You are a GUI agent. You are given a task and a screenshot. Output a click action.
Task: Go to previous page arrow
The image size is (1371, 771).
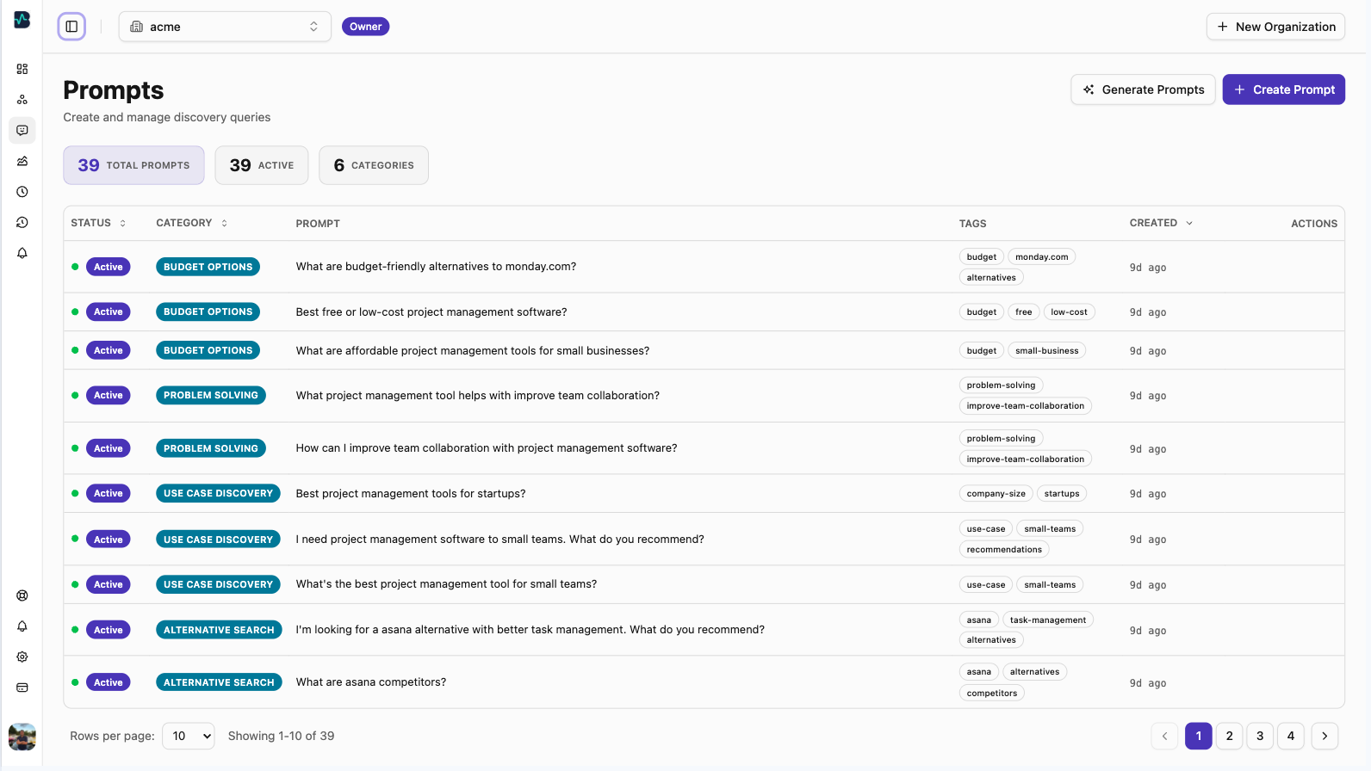tap(1164, 736)
